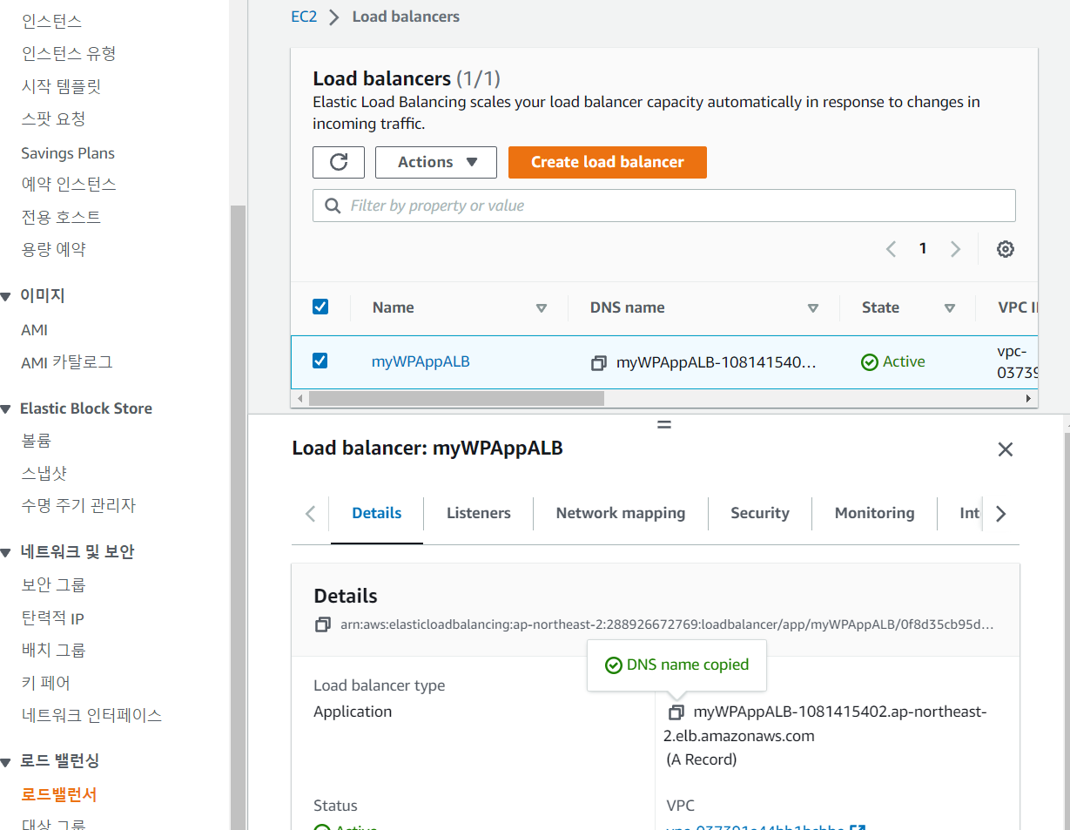Image resolution: width=1070 pixels, height=830 pixels.
Task: Click the search magnifier icon
Action: click(x=333, y=206)
